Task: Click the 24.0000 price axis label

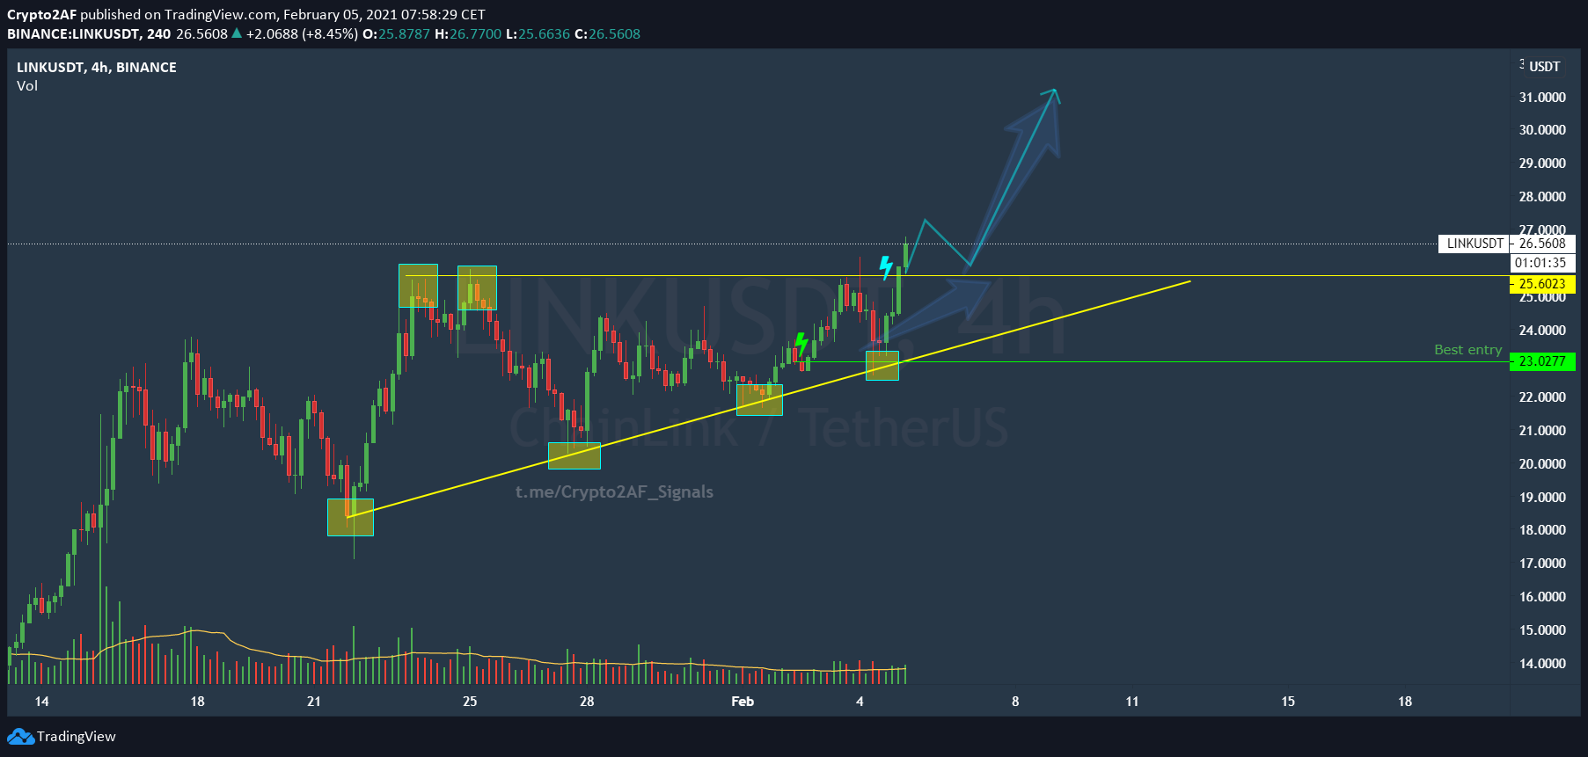Action: pos(1542,331)
